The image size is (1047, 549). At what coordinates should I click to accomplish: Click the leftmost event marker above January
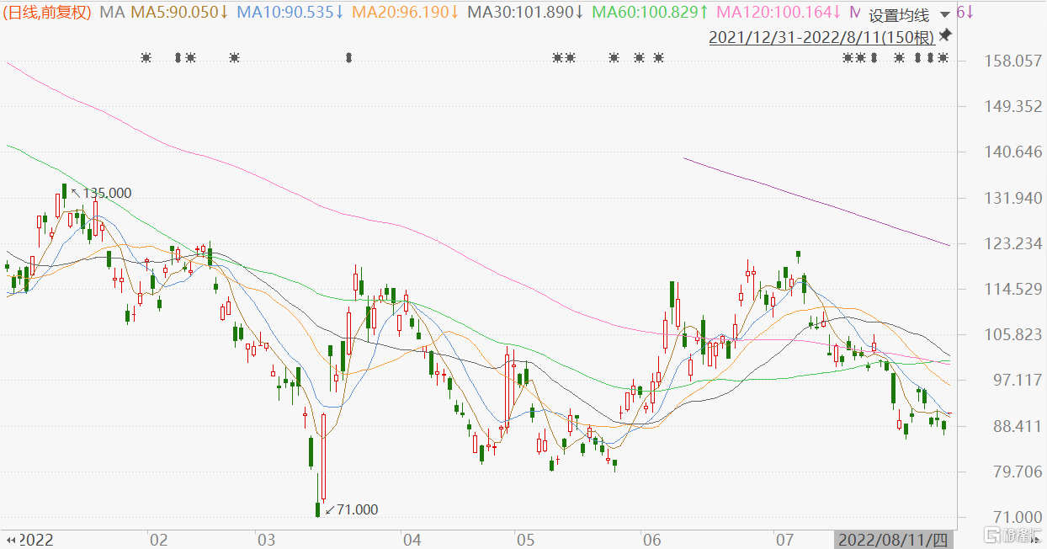pyautogui.click(x=146, y=57)
